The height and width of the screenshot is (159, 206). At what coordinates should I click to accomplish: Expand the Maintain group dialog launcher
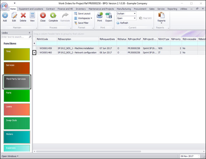click(37, 28)
